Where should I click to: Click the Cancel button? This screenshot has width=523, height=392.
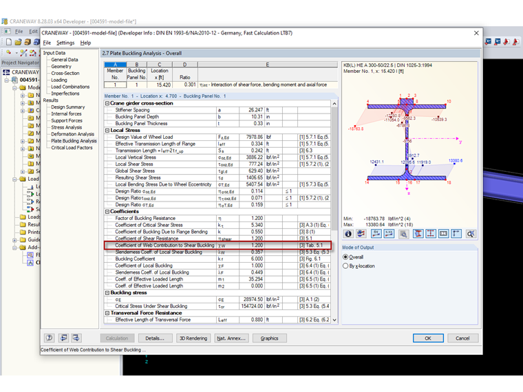(x=462, y=338)
